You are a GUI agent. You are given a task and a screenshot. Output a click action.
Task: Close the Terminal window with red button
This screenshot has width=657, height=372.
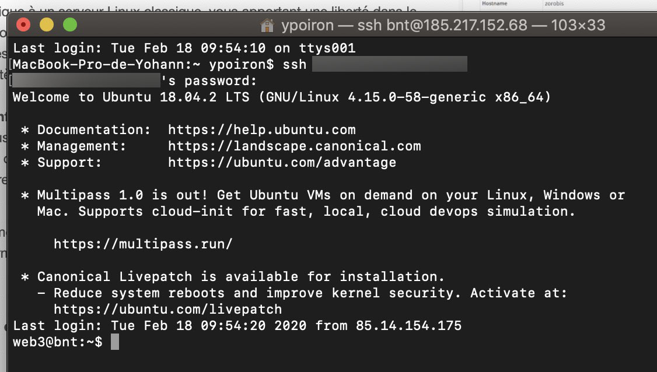23,25
